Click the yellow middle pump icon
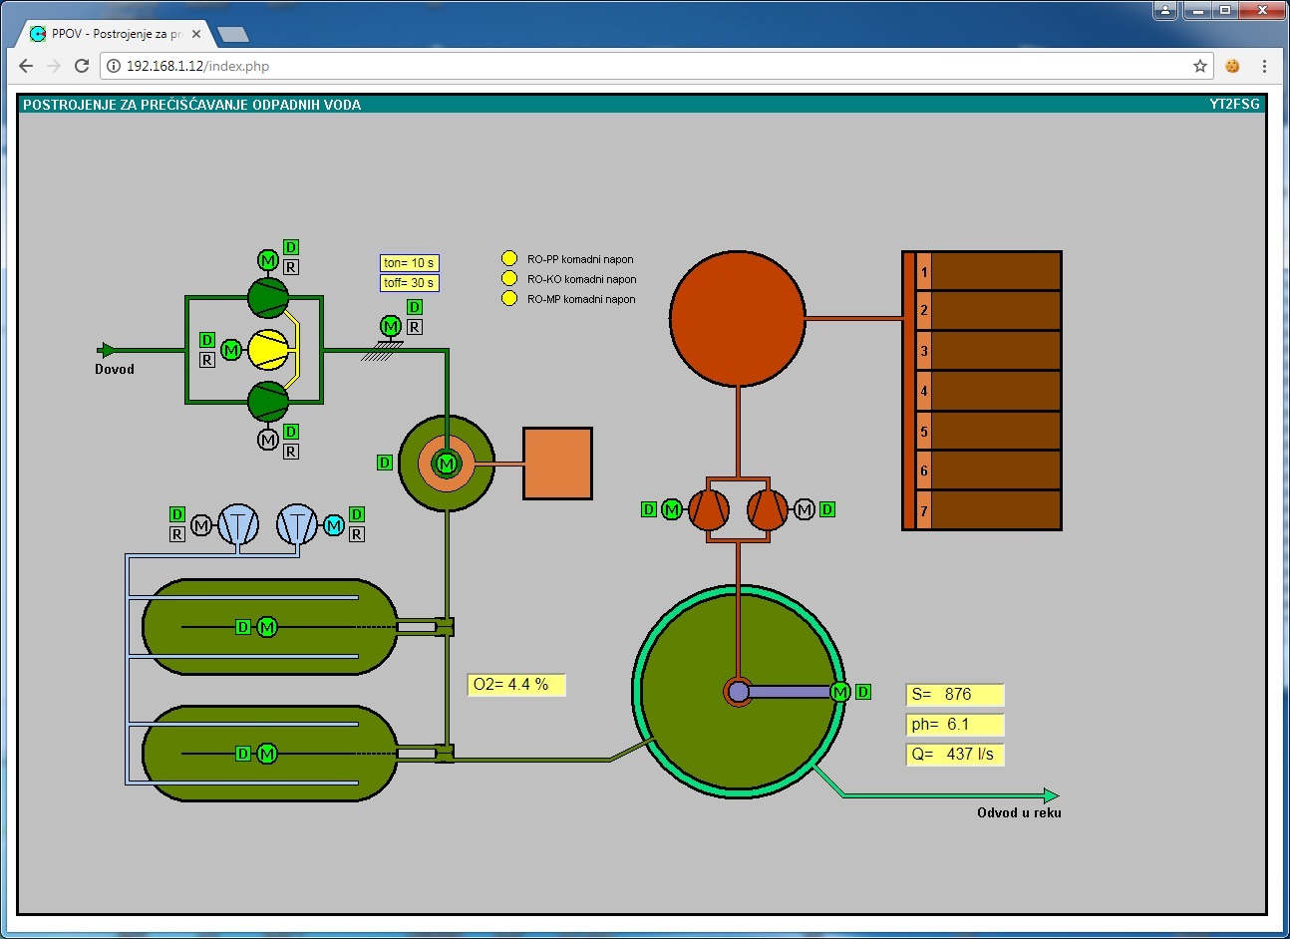 [268, 350]
